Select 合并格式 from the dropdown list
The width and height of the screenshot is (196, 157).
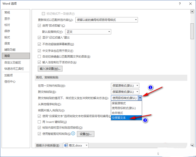click(126, 113)
